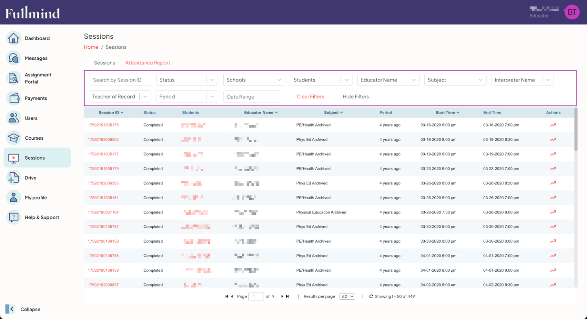Open the Messages icon in the sidebar
This screenshot has height=319, width=587.
pos(14,58)
